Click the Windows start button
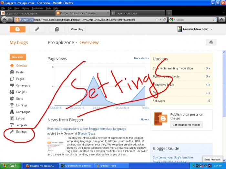226x169 pixels. (10, 166)
